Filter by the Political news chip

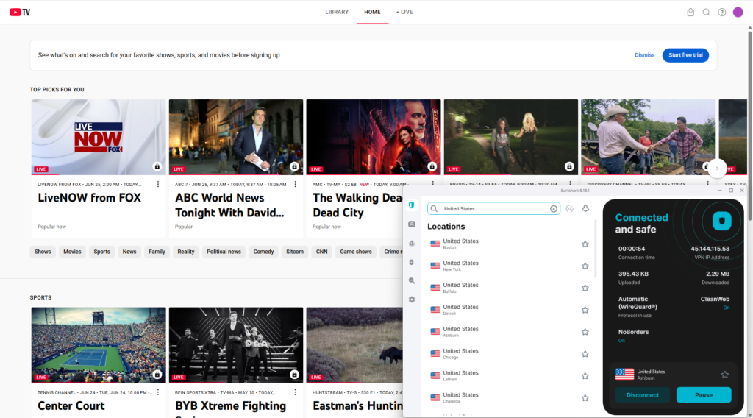224,252
